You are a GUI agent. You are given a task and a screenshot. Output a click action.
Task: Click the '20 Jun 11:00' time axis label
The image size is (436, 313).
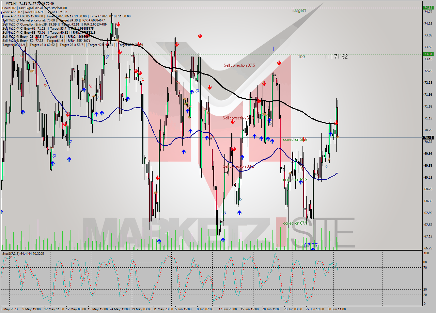pyautogui.click(x=271, y=309)
